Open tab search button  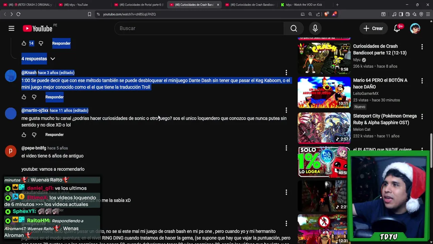383,14
